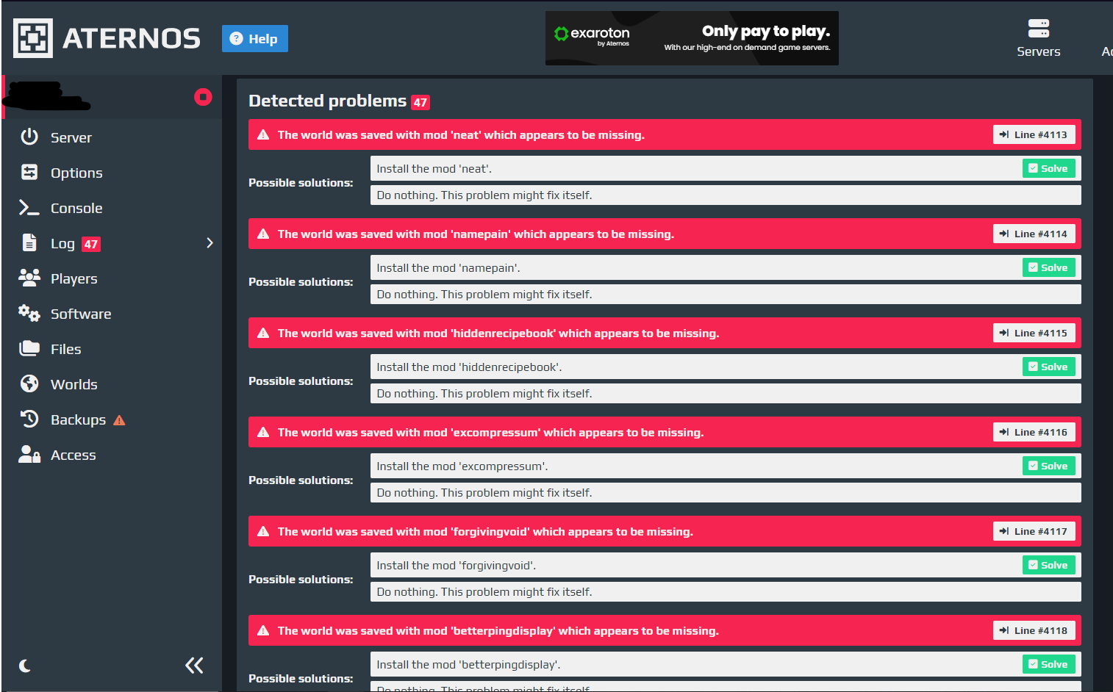The width and height of the screenshot is (1113, 692).
Task: Open the Help button
Action: pyautogui.click(x=255, y=39)
